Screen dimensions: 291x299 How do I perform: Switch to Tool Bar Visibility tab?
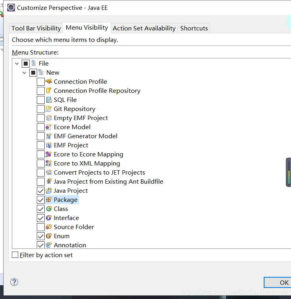(36, 28)
